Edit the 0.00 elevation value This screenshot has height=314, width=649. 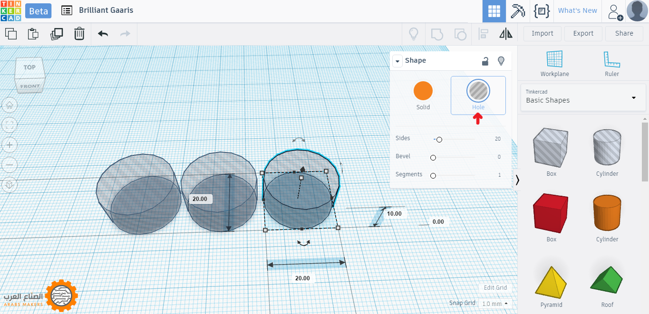(x=438, y=222)
